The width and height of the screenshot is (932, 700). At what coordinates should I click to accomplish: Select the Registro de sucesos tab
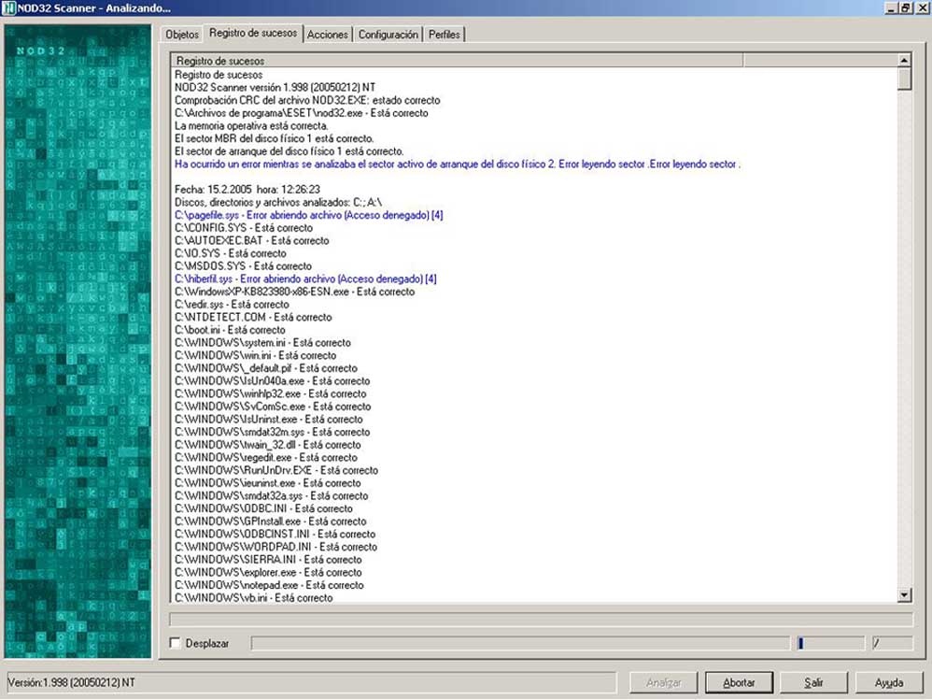pyautogui.click(x=253, y=33)
